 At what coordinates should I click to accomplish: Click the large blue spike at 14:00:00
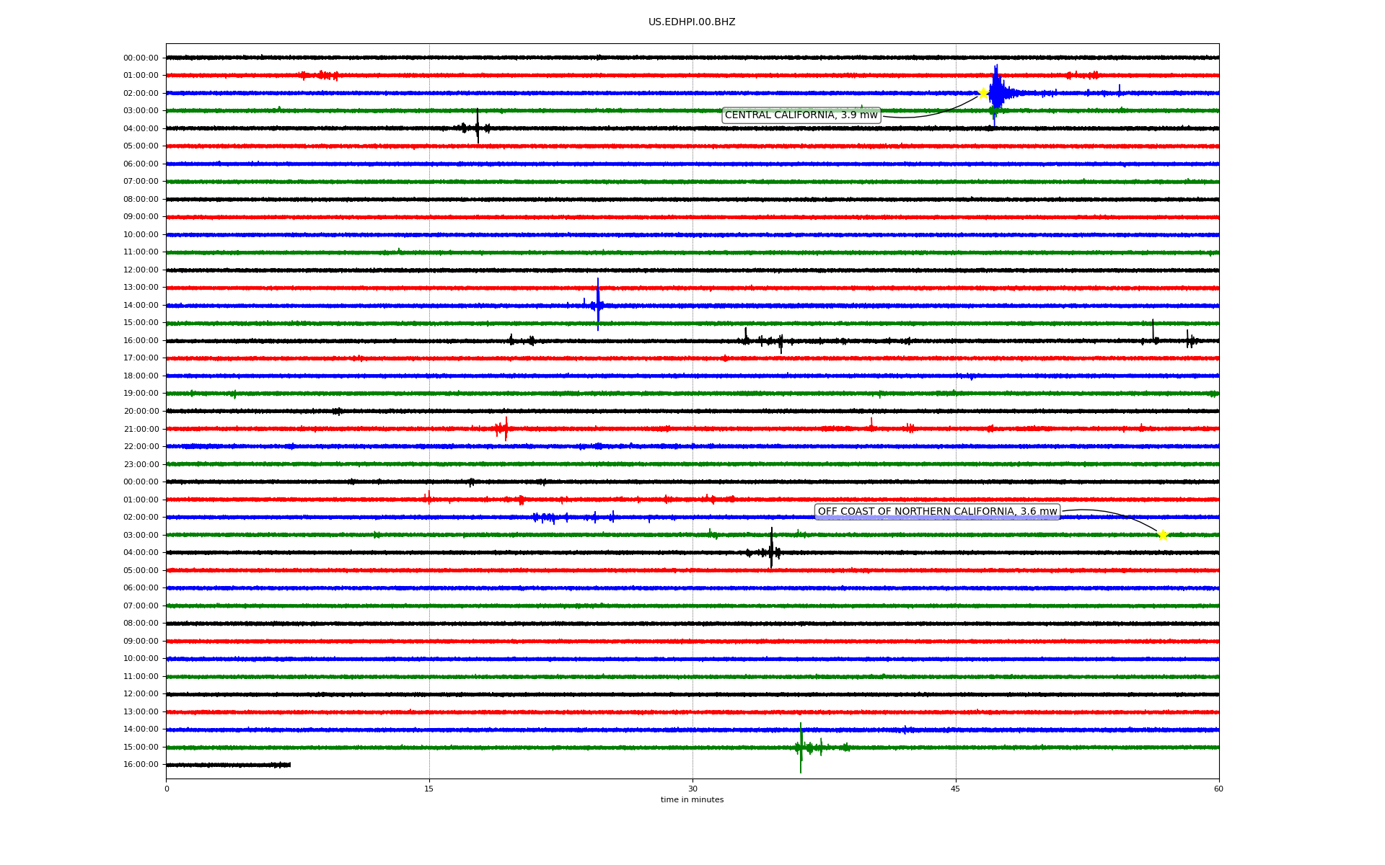(597, 304)
